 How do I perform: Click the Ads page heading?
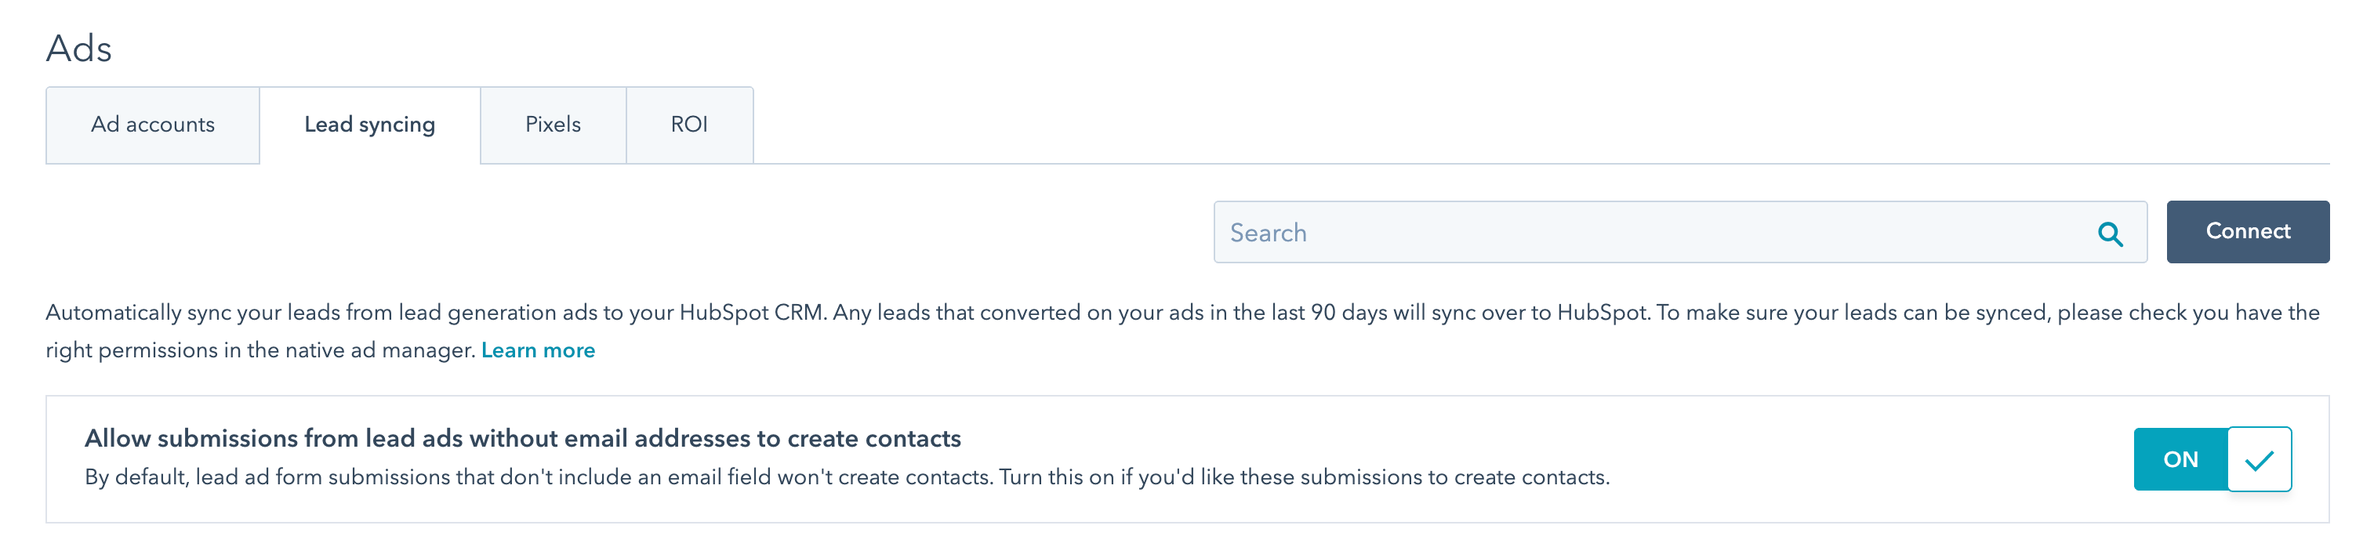point(79,49)
